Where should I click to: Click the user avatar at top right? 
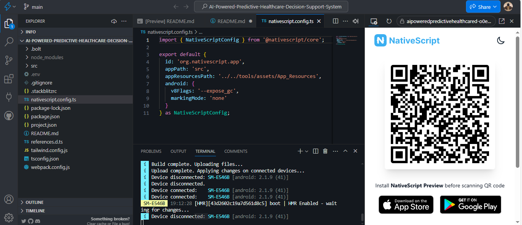pyautogui.click(x=508, y=7)
